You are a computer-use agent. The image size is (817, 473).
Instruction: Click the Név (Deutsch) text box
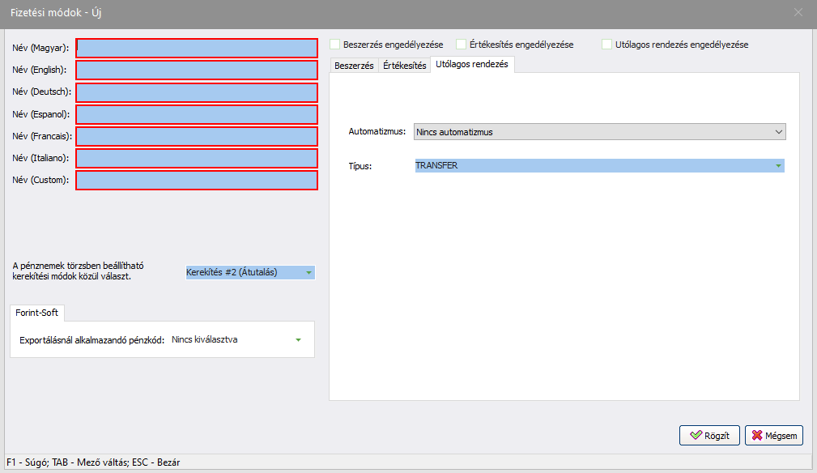(197, 92)
